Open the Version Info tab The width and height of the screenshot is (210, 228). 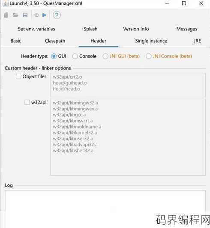pos(136,29)
